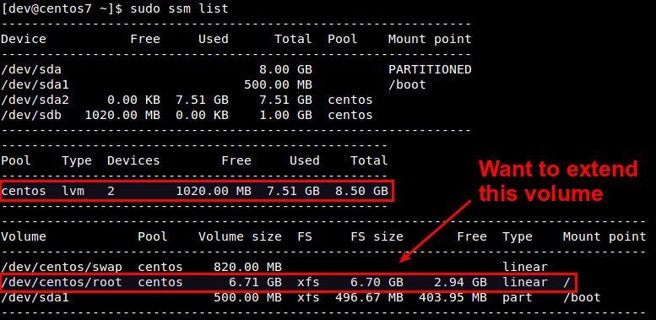Viewport: 656px width, 320px height.
Task: Select 'Free' header in the Device table
Action: click(145, 39)
